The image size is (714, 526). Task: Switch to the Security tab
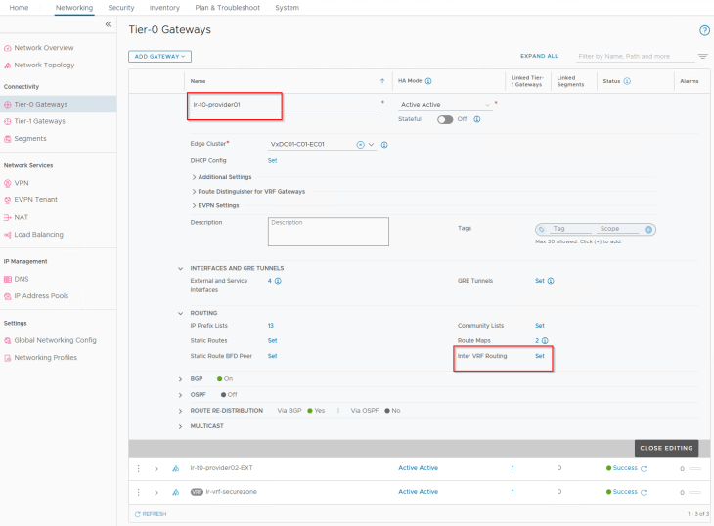tap(121, 7)
